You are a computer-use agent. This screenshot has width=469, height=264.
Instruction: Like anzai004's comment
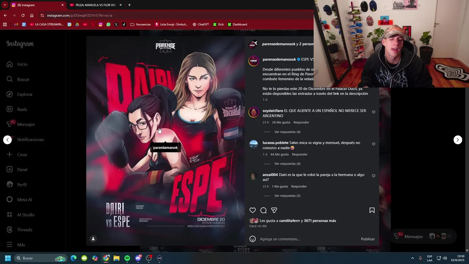pyautogui.click(x=373, y=176)
